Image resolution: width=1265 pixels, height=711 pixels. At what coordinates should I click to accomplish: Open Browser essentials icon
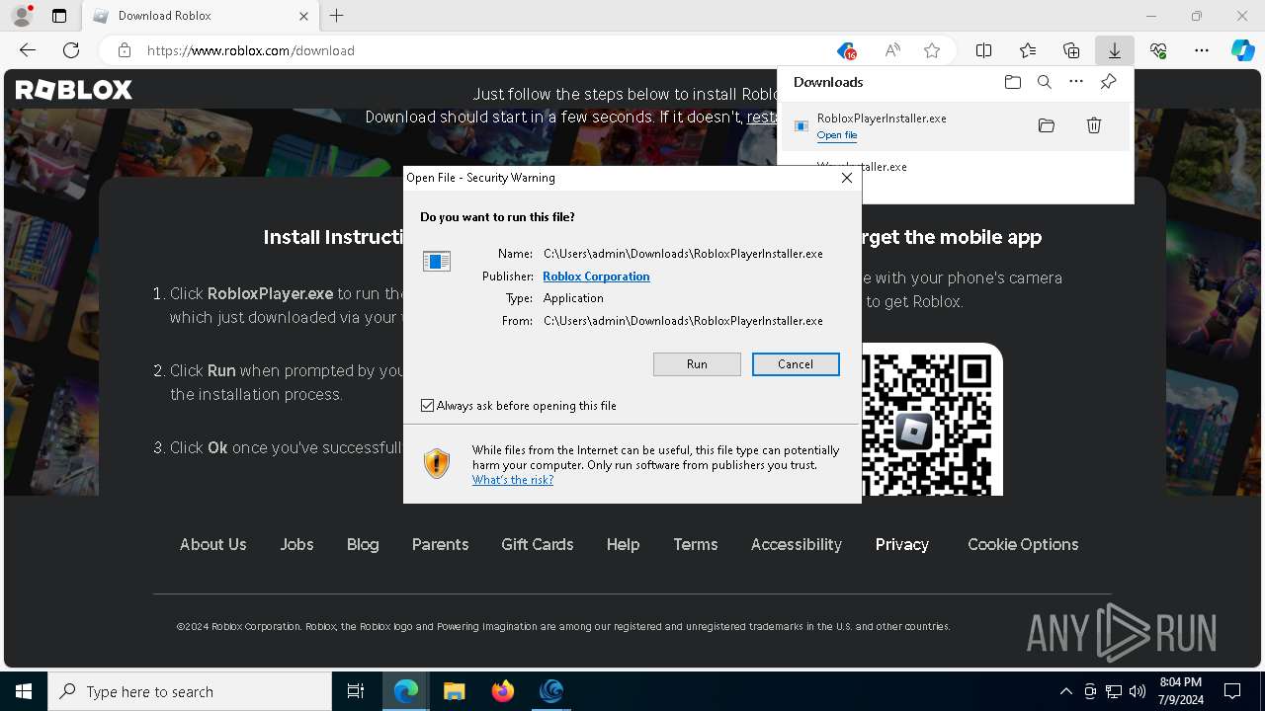pos(1158,50)
